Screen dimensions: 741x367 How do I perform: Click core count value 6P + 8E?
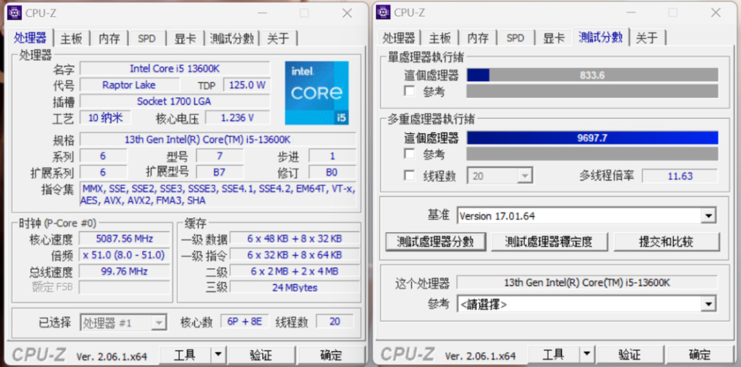pyautogui.click(x=245, y=322)
